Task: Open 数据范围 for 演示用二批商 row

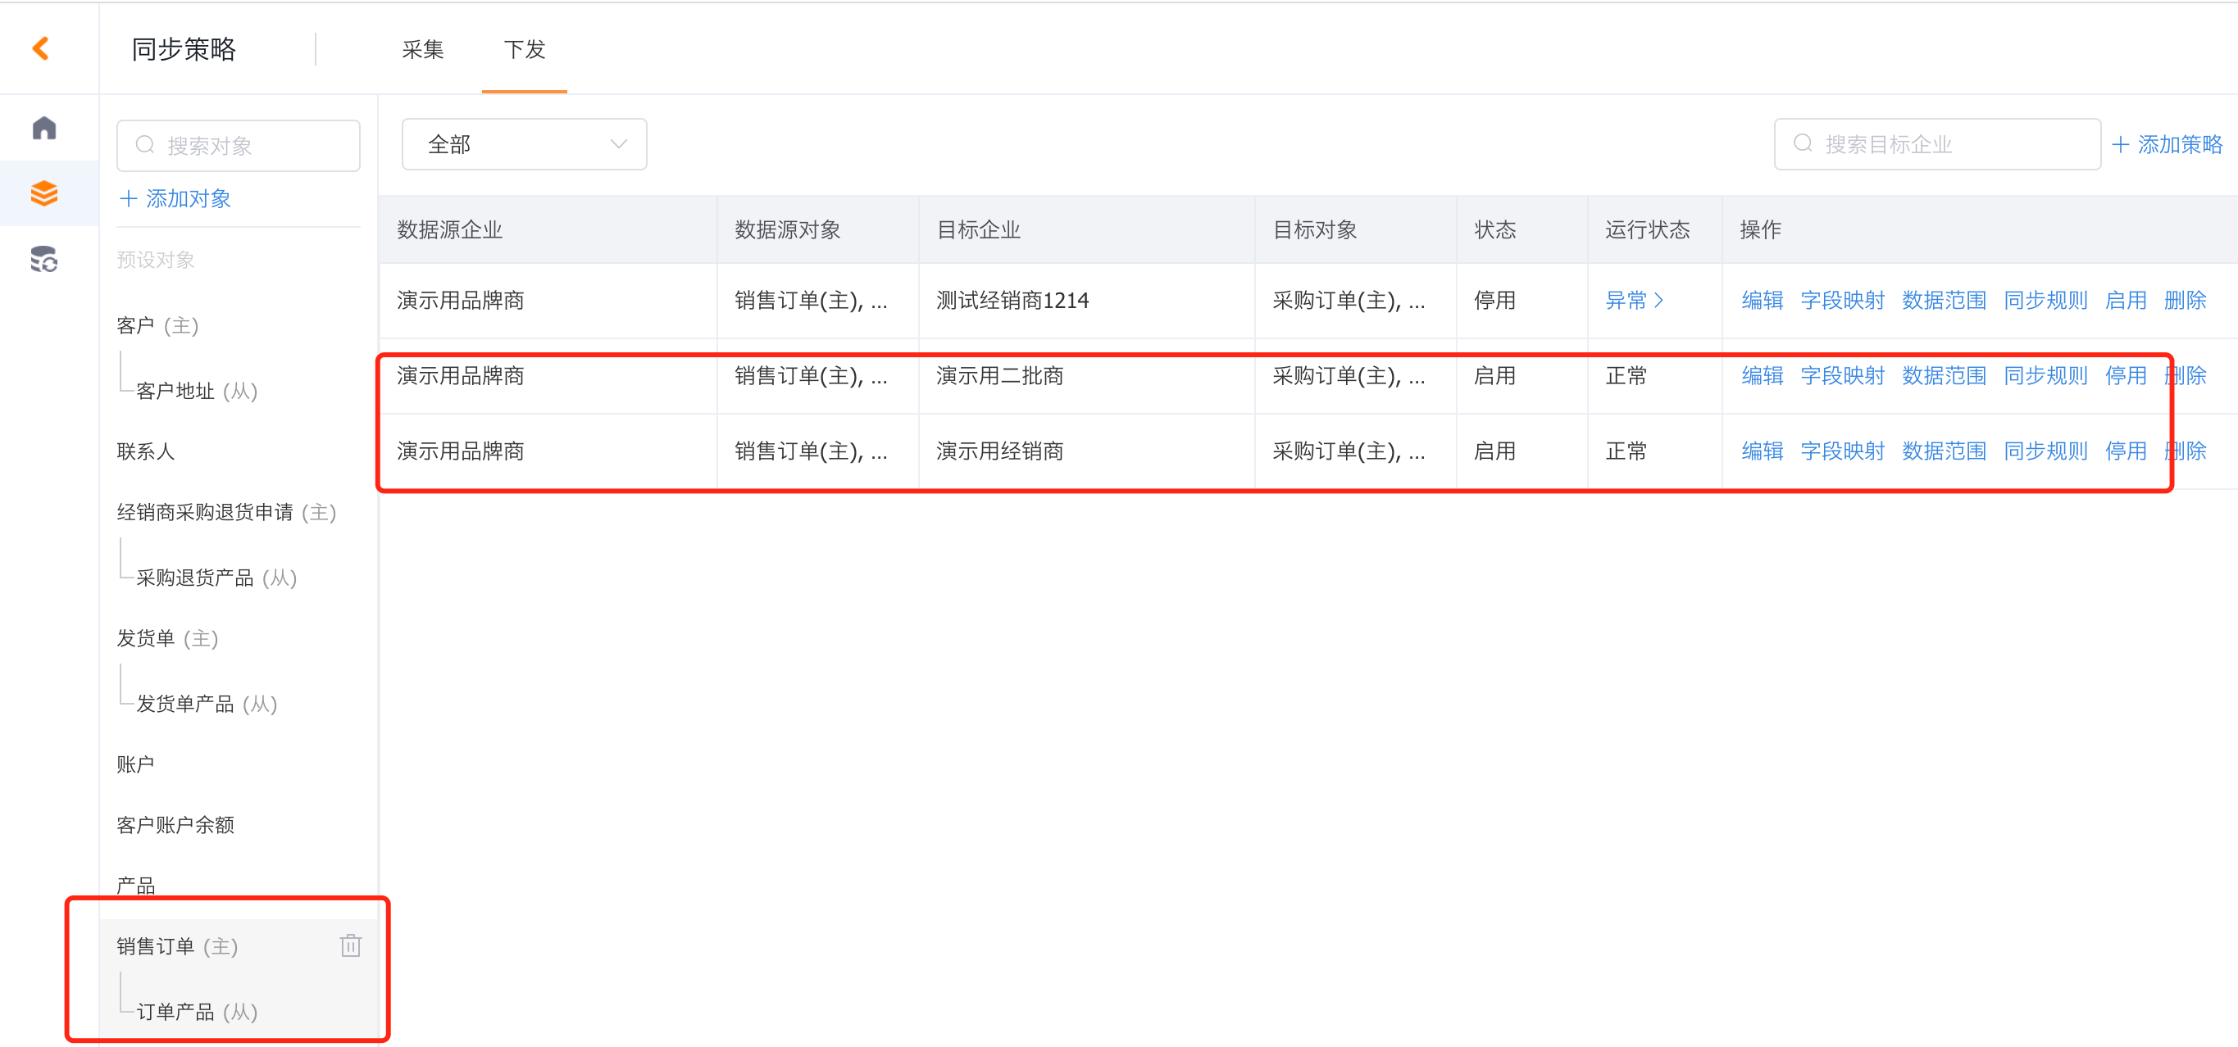Action: [x=1944, y=376]
